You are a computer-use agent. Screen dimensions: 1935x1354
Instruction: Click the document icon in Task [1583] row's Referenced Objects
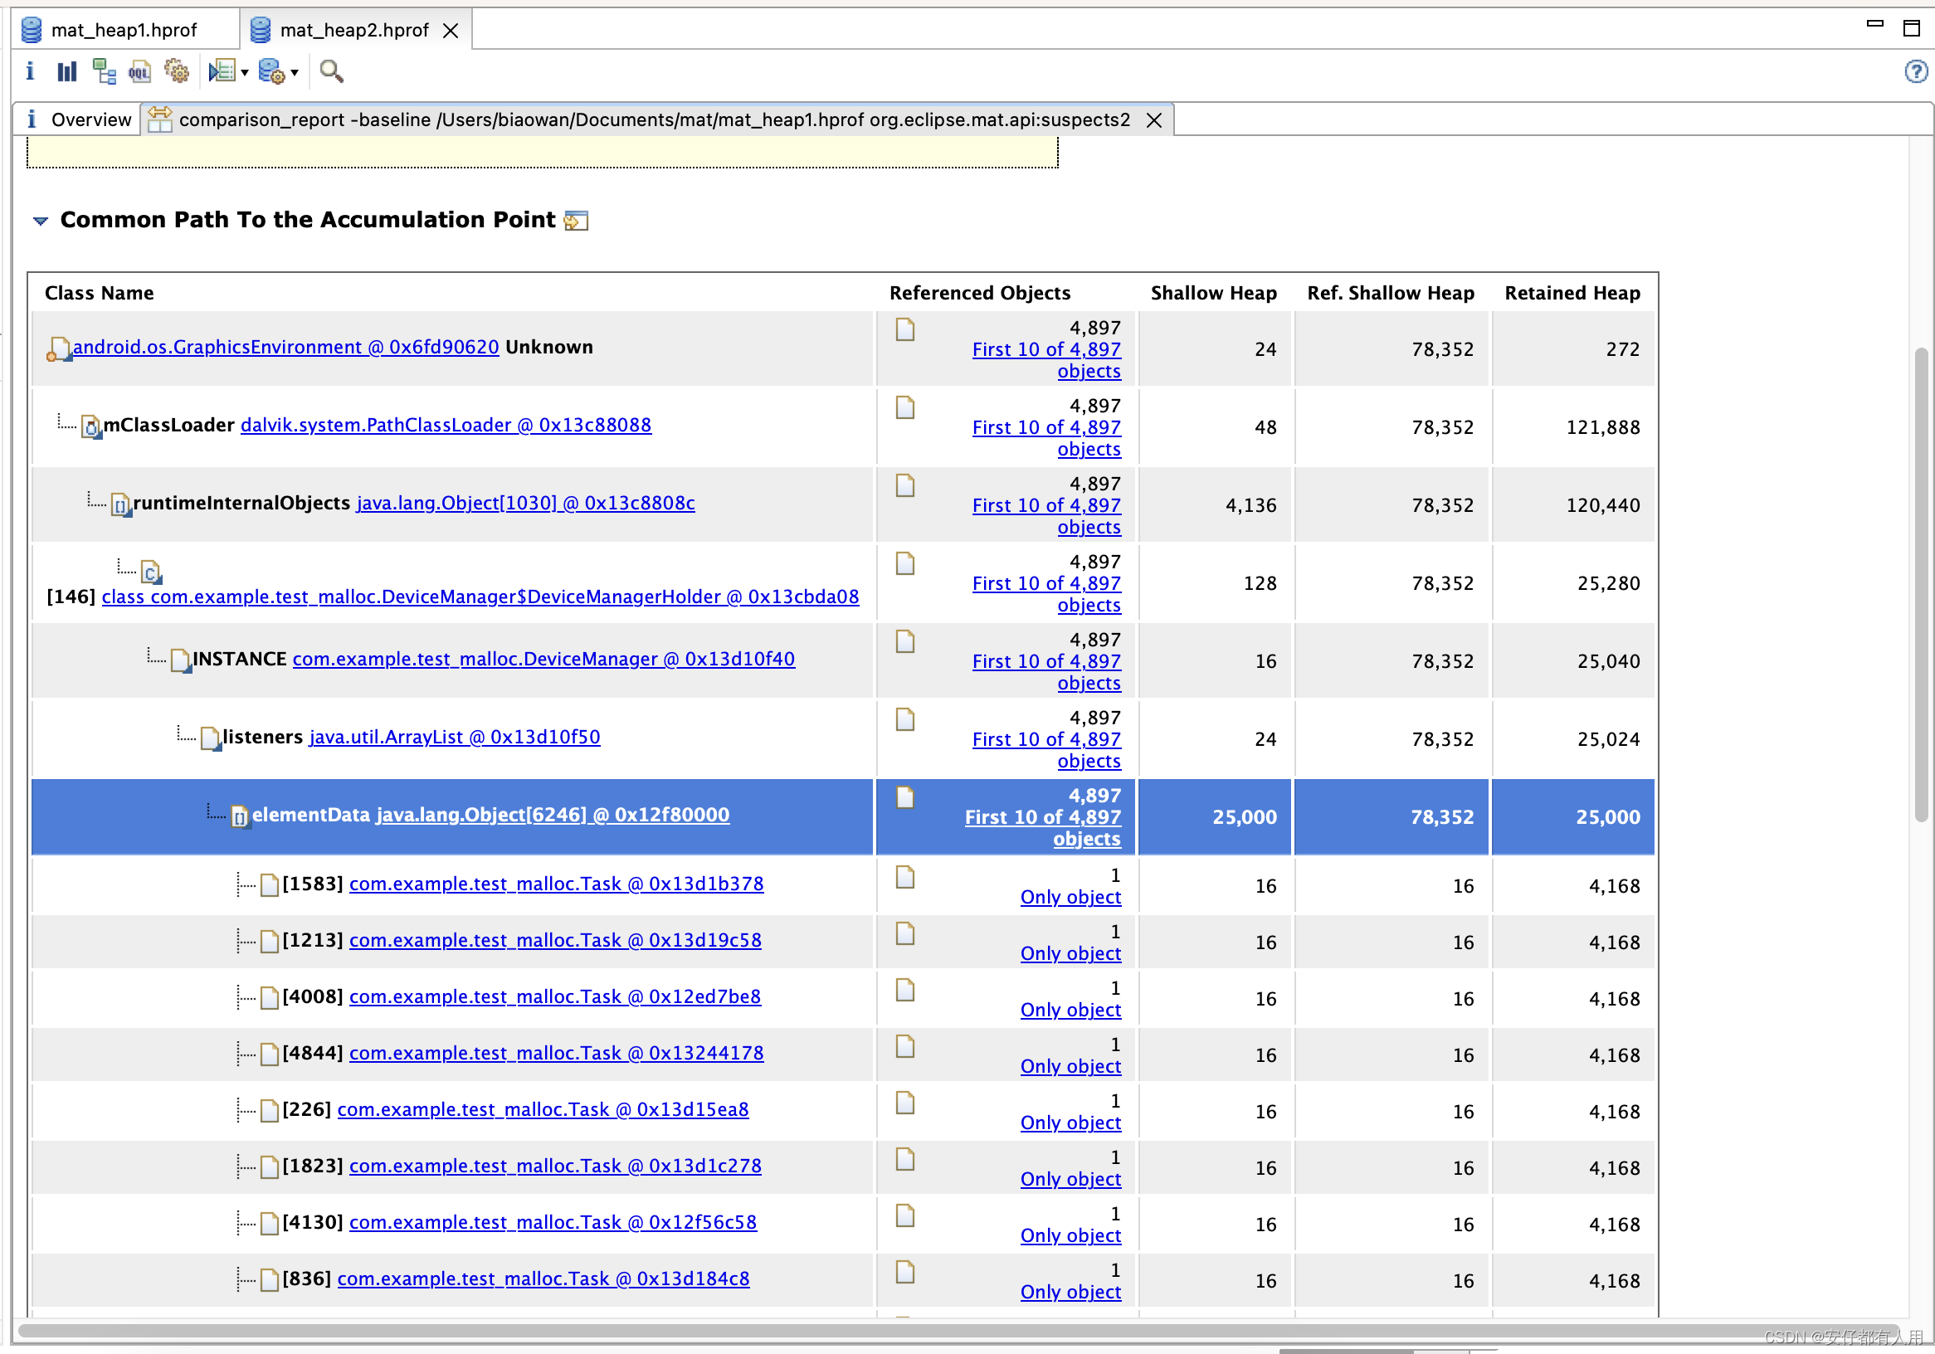tap(905, 877)
